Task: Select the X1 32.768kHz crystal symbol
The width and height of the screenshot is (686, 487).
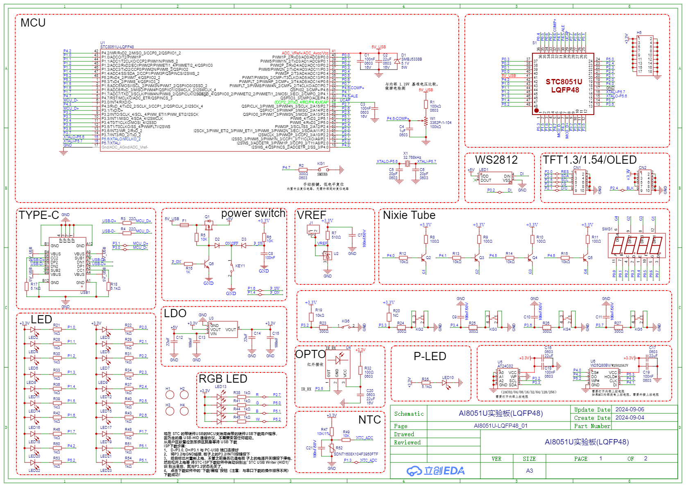Action: pos(407,163)
